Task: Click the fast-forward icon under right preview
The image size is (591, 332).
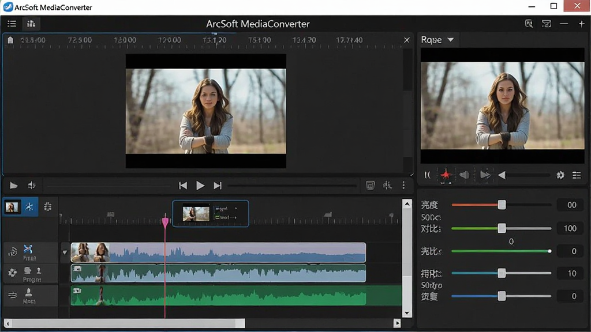Action: pyautogui.click(x=485, y=175)
